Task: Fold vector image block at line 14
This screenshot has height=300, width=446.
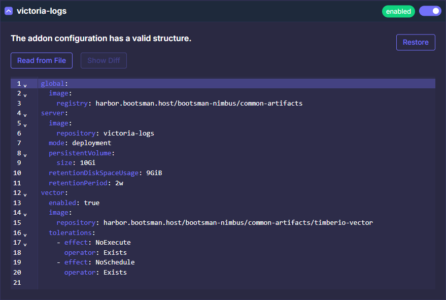Action: click(x=25, y=214)
